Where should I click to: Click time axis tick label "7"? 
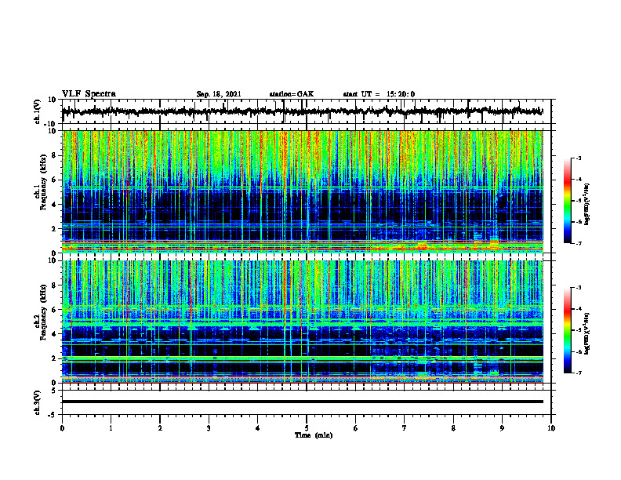click(x=405, y=428)
